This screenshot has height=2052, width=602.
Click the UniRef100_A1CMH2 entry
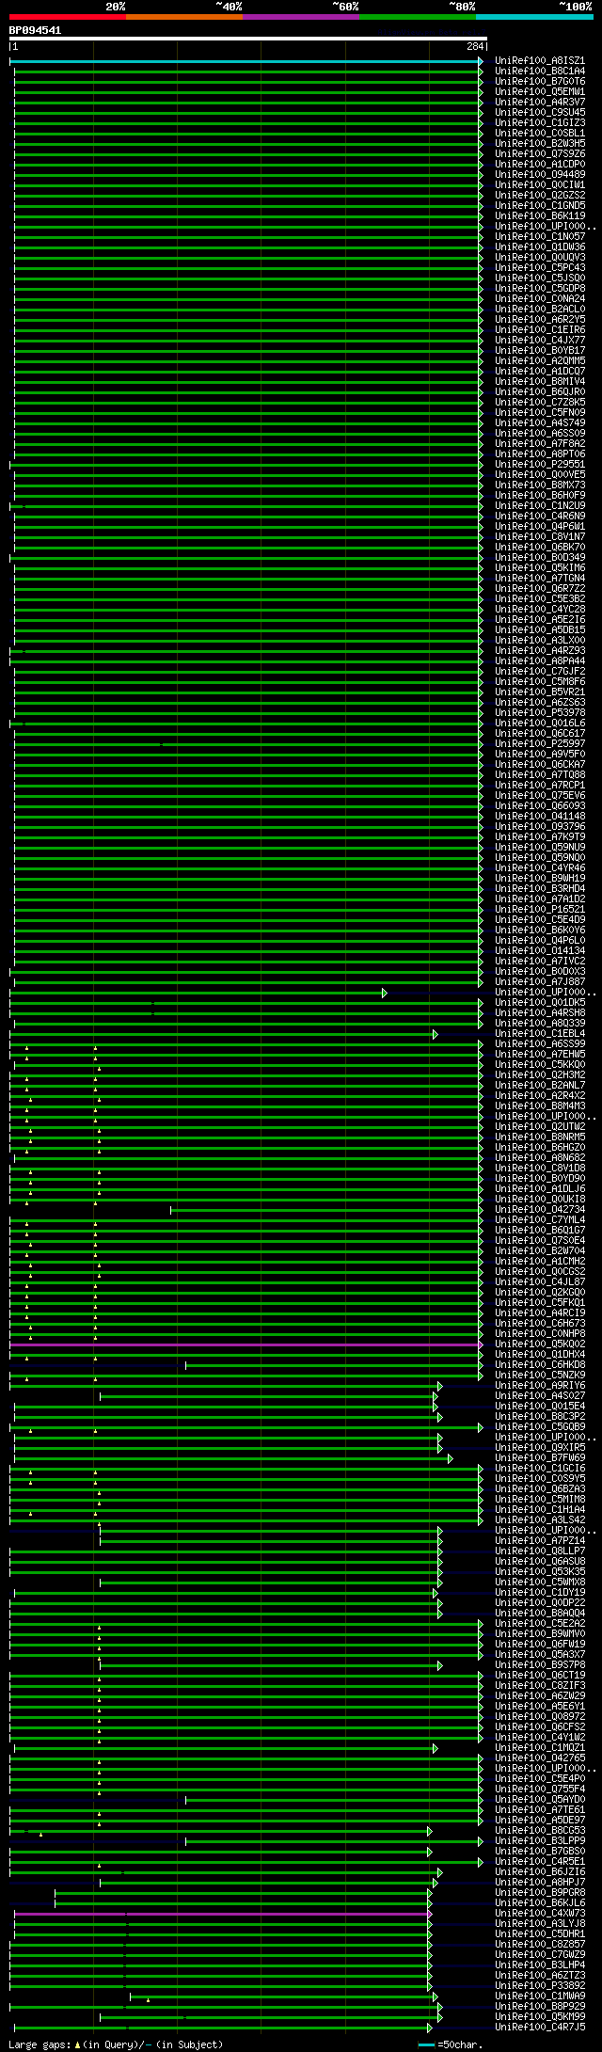[540, 1262]
